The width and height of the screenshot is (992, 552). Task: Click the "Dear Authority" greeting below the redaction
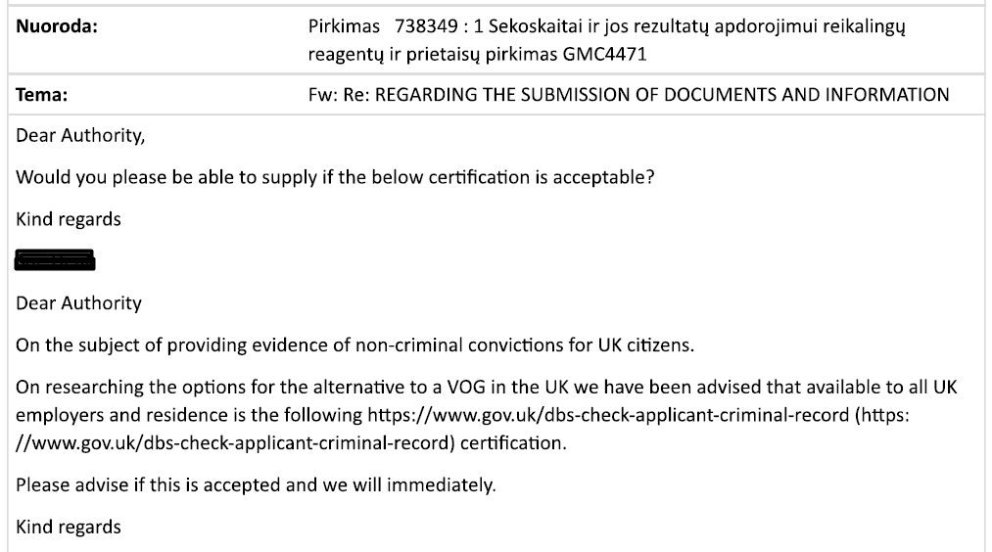[x=78, y=302]
